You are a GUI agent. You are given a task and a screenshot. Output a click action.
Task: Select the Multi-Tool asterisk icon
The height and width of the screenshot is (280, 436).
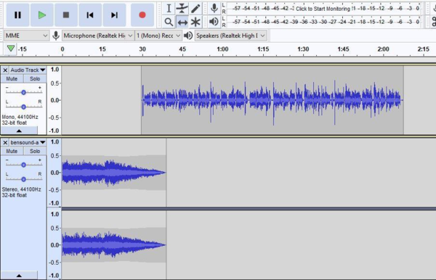click(x=195, y=22)
